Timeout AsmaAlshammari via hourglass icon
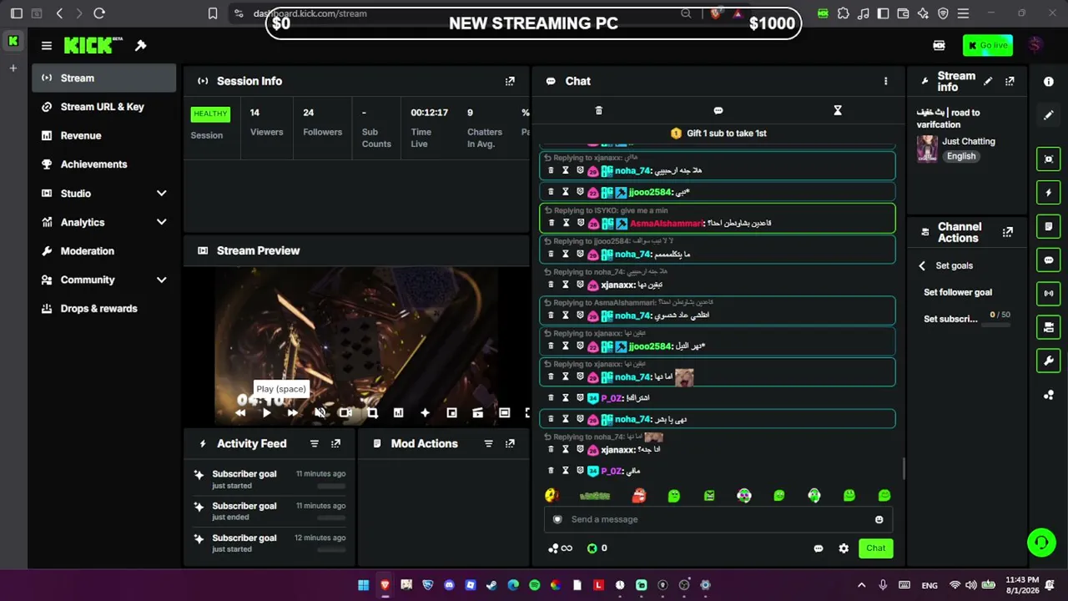 click(x=565, y=224)
